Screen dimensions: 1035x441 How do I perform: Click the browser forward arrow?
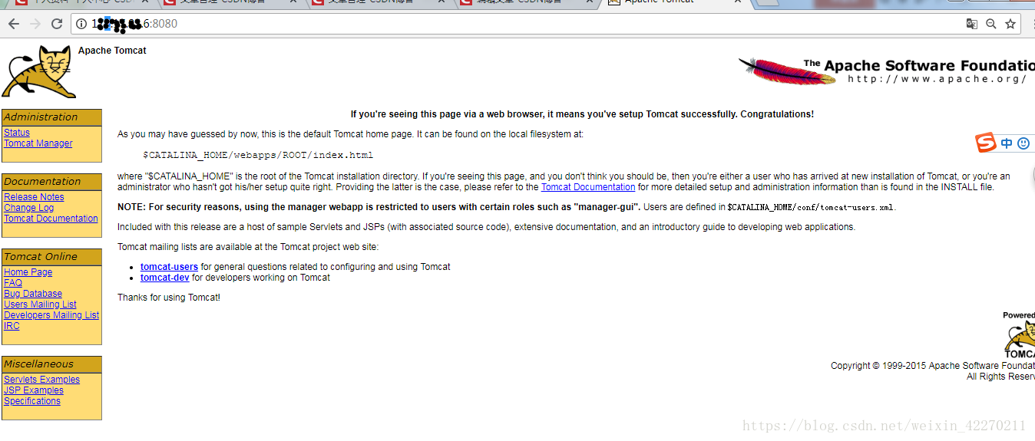35,24
